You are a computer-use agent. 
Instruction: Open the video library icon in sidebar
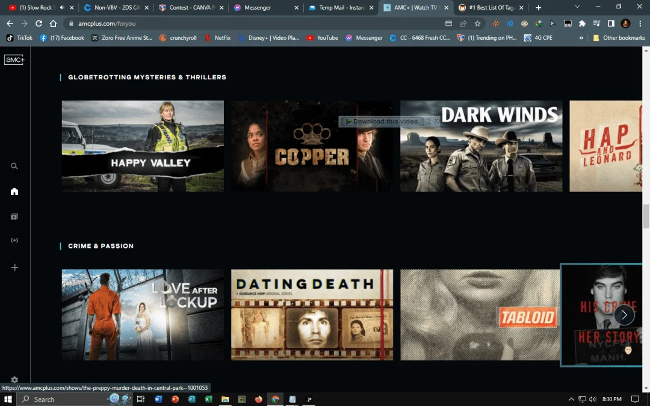tap(14, 217)
